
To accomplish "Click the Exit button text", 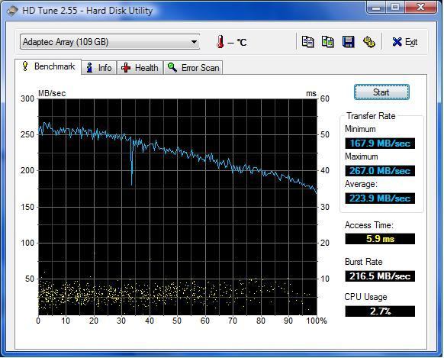I will tap(411, 42).
